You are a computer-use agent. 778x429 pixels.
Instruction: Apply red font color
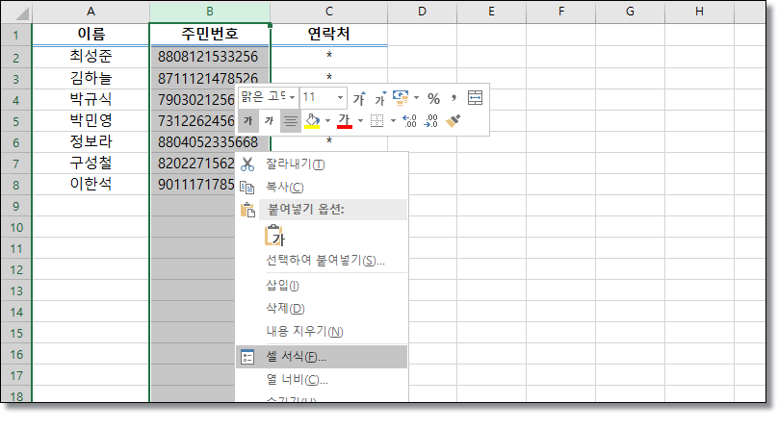pos(345,120)
